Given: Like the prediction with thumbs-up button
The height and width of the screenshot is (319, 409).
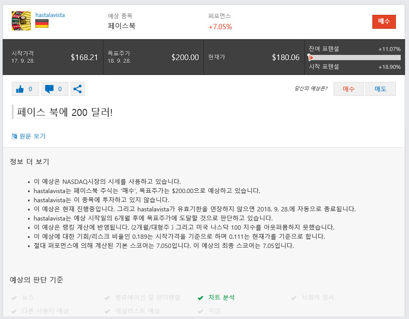Looking at the screenshot, I should click(25, 89).
